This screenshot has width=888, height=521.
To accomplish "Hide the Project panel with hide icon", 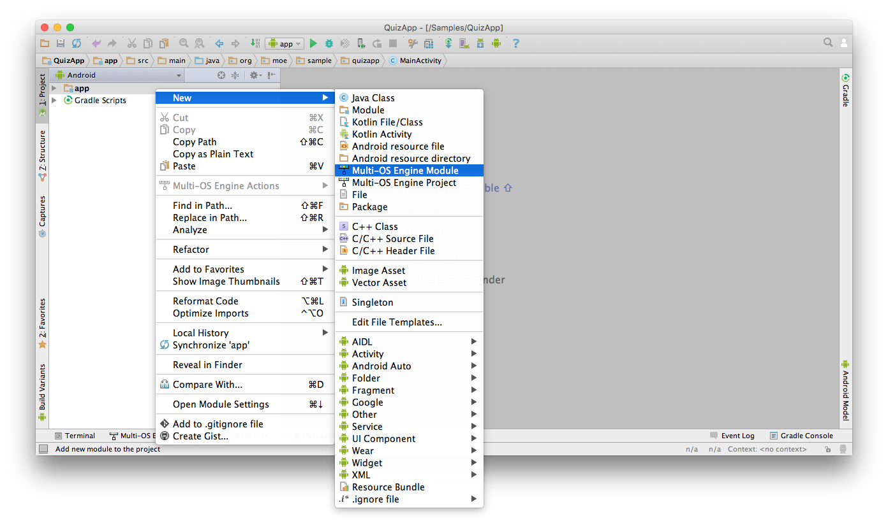I will [x=271, y=75].
